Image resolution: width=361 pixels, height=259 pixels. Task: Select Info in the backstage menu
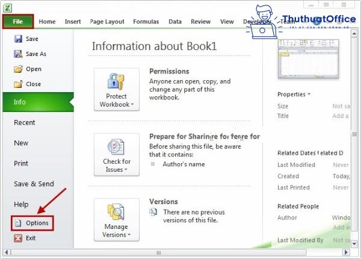pos(39,102)
